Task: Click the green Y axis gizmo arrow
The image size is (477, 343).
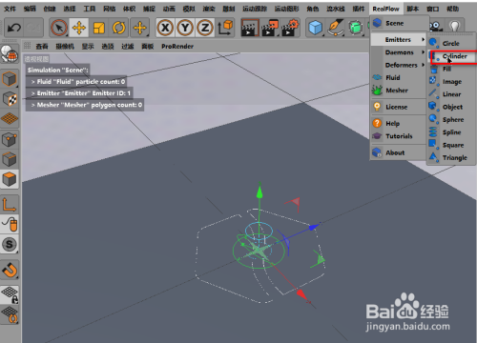Action: (259, 192)
